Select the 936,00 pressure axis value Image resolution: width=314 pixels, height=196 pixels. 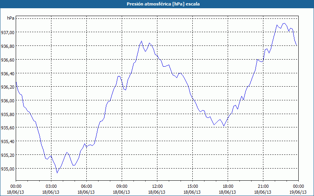[7, 101]
